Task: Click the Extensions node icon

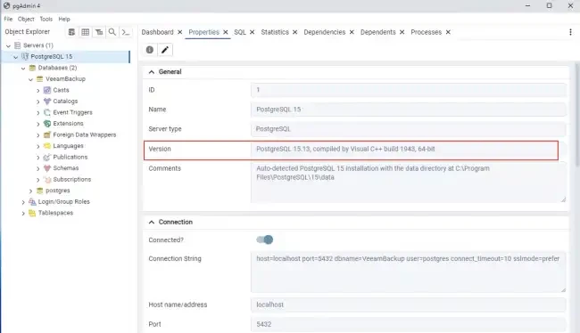Action: (x=47, y=124)
